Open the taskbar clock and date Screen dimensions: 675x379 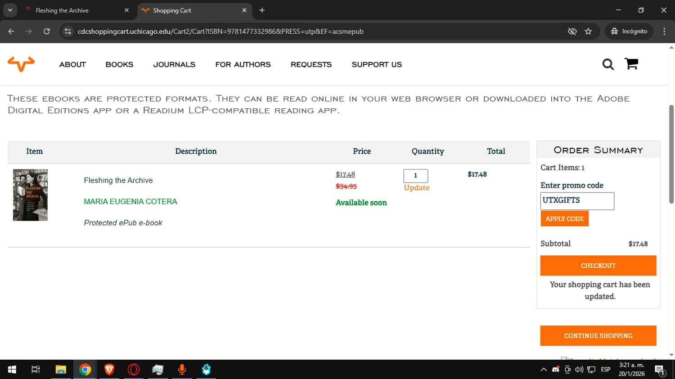tap(631, 370)
